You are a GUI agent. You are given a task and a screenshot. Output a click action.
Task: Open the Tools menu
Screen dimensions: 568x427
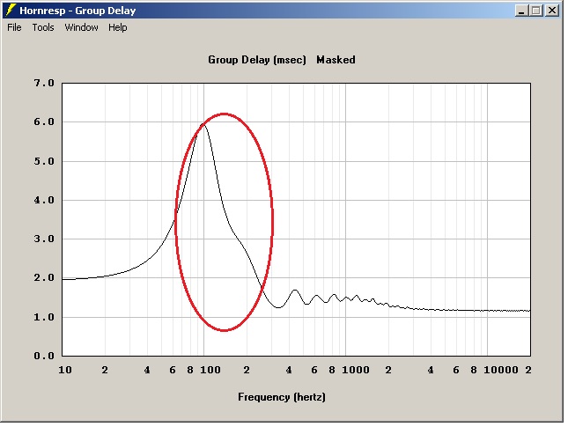[43, 27]
